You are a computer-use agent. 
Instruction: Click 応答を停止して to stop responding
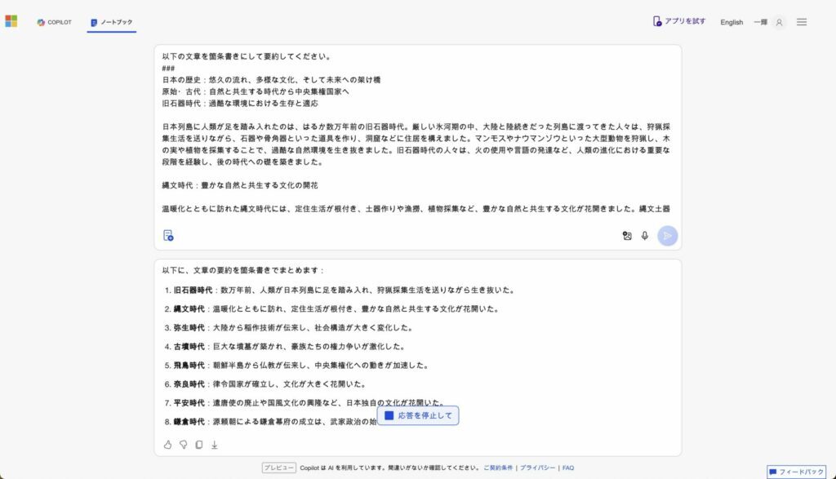tap(419, 416)
